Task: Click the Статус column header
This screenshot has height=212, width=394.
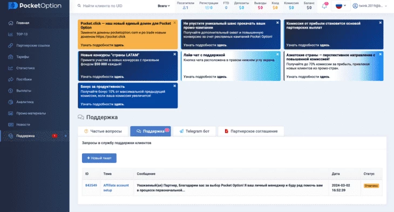Action: click(x=369, y=174)
